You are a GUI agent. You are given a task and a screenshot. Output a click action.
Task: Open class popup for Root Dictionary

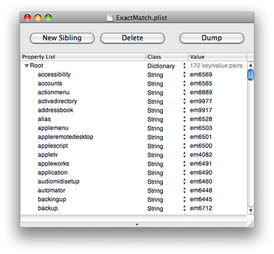pyautogui.click(x=184, y=66)
